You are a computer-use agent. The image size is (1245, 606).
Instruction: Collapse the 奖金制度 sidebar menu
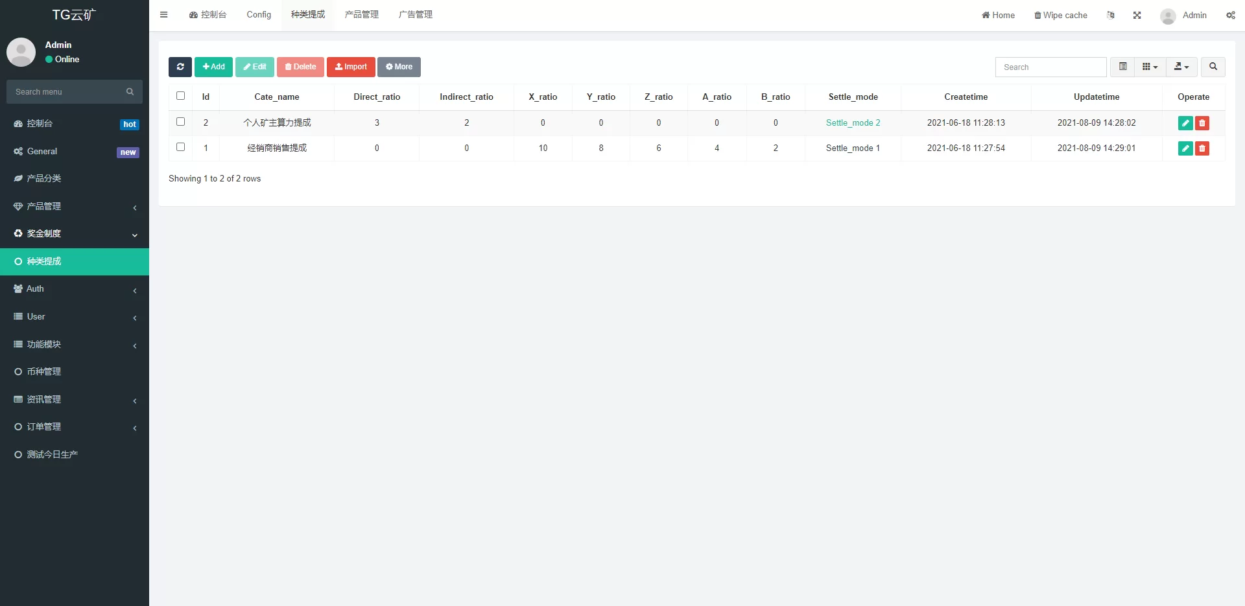point(75,233)
